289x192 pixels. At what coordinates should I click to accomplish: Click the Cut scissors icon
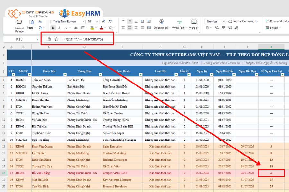40,22
